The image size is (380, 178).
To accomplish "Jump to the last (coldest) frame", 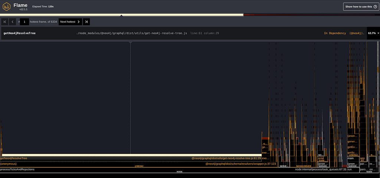I will point(86,22).
